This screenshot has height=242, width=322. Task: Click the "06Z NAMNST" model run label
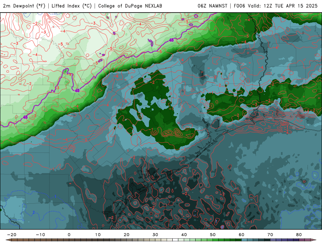[213, 6]
